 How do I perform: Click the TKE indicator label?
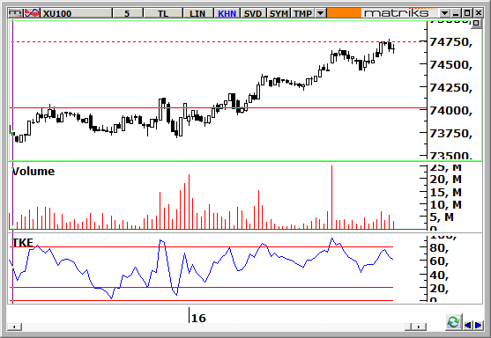(x=23, y=243)
